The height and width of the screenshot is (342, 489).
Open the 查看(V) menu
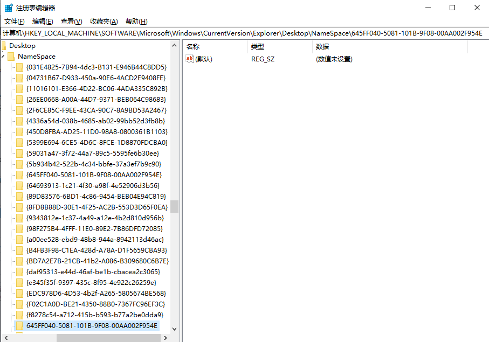(71, 22)
